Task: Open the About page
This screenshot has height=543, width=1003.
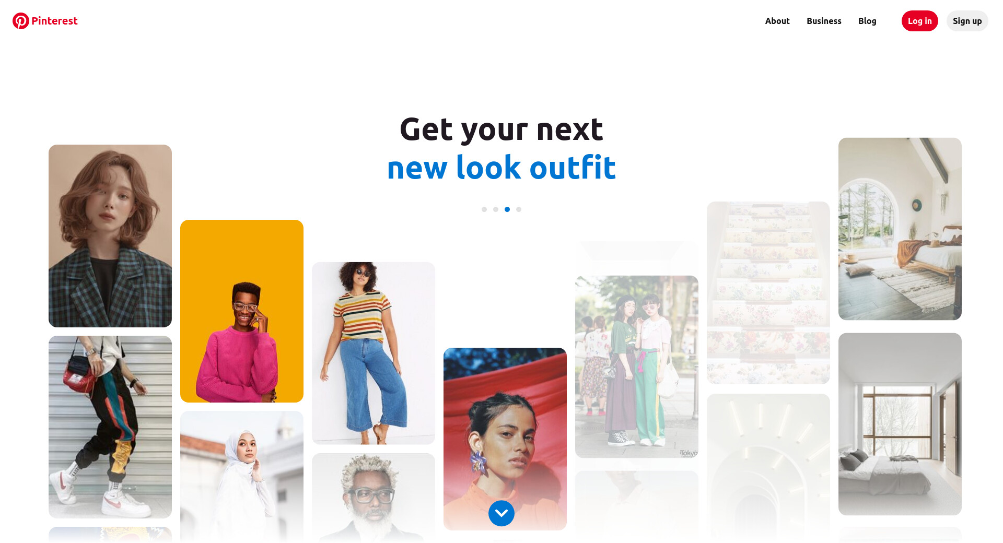Action: [x=777, y=21]
